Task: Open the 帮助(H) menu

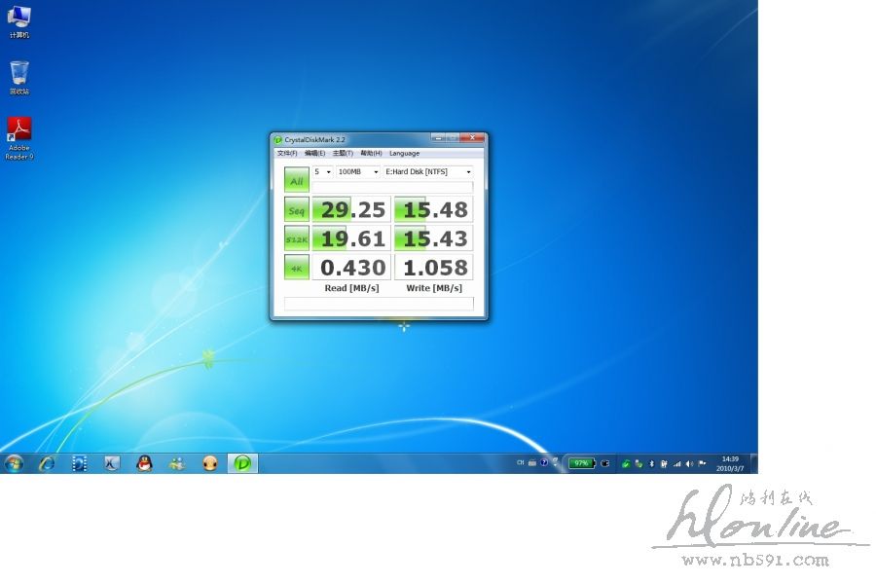Action: click(371, 153)
